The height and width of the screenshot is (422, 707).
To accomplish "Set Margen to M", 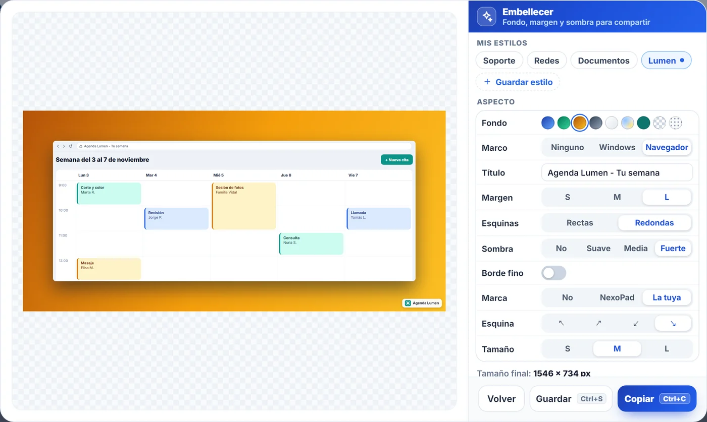I will (x=617, y=198).
